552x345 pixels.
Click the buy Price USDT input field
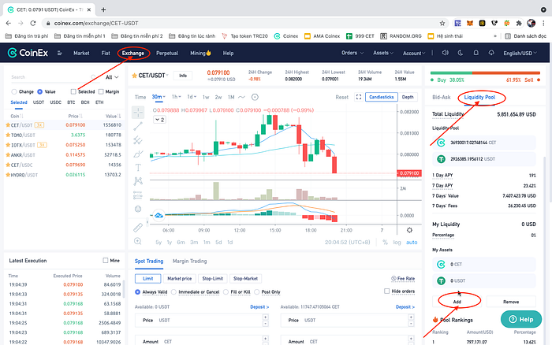point(201,321)
